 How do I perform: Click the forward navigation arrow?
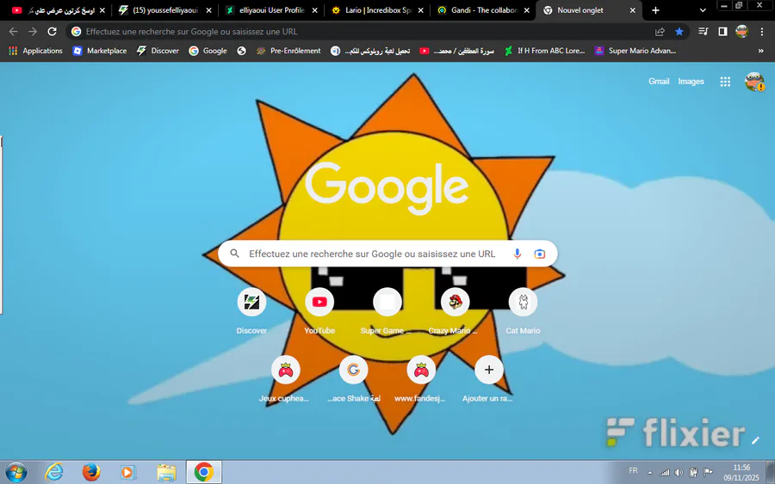33,32
